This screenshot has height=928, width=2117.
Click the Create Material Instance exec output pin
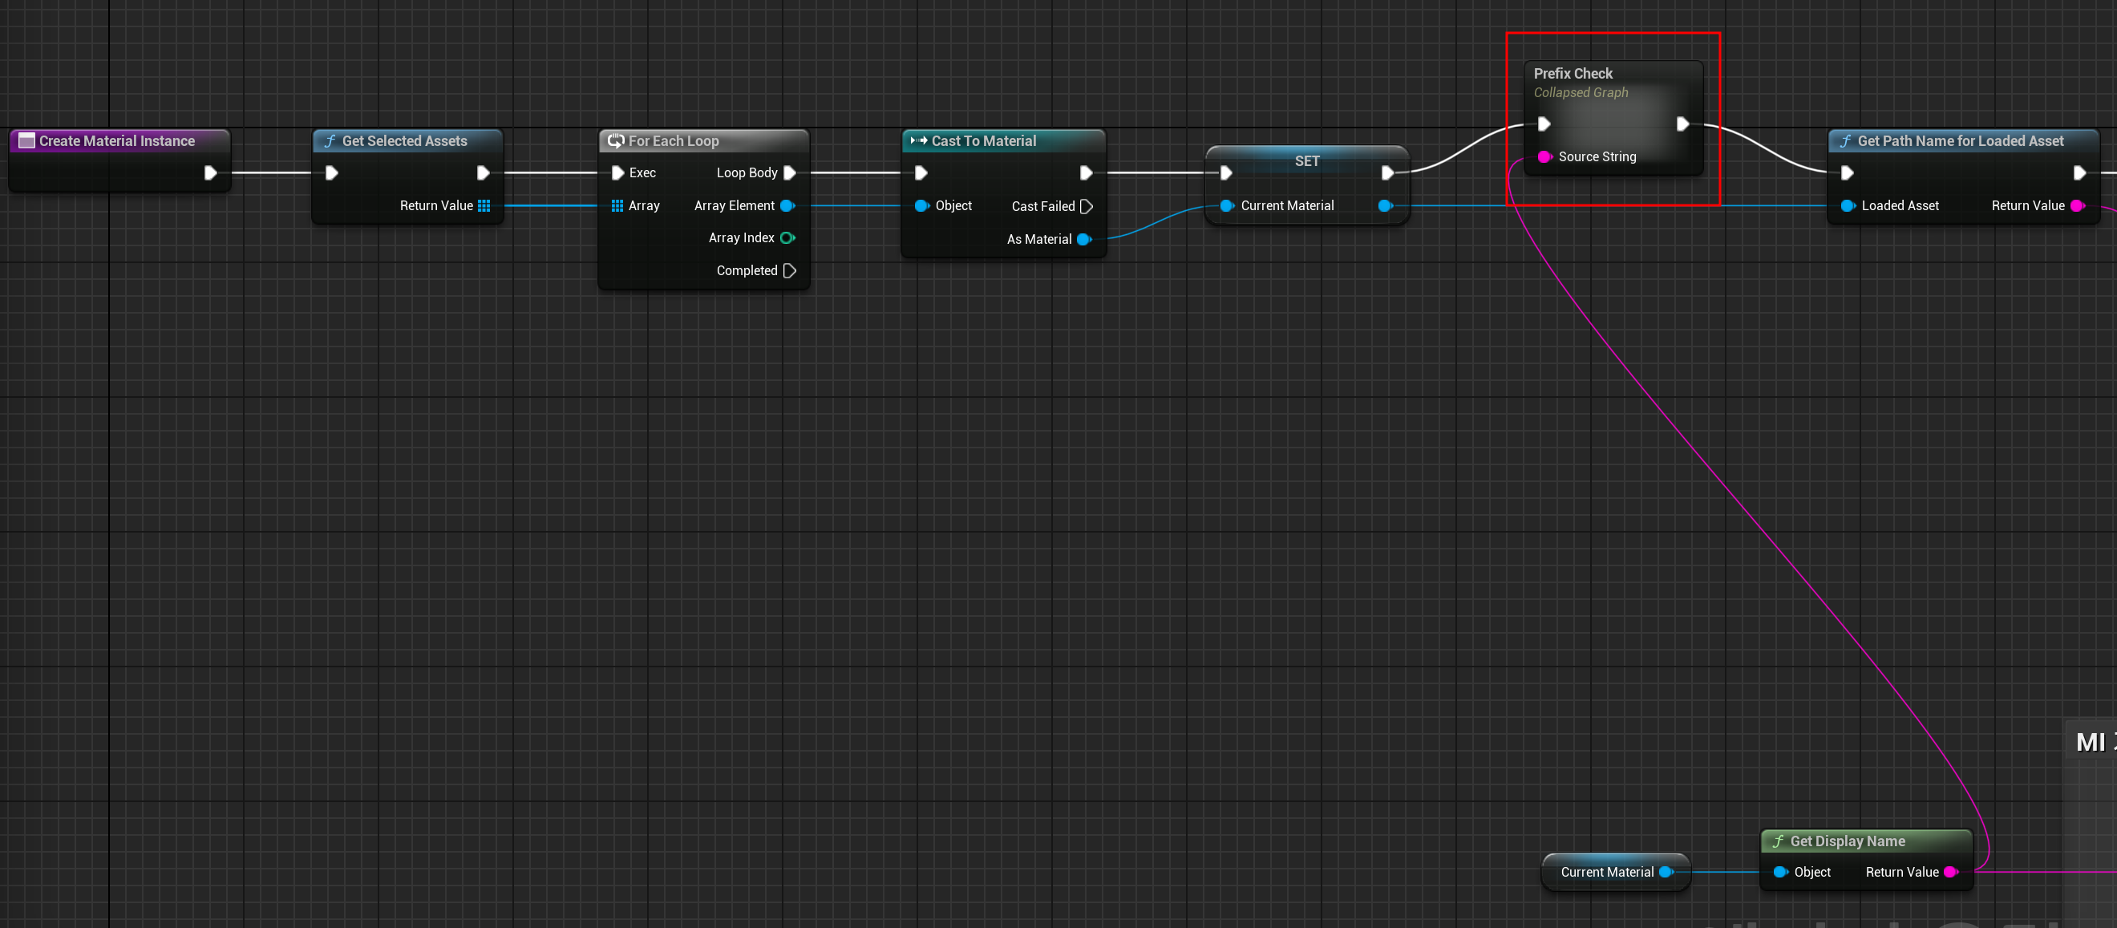[x=210, y=172]
